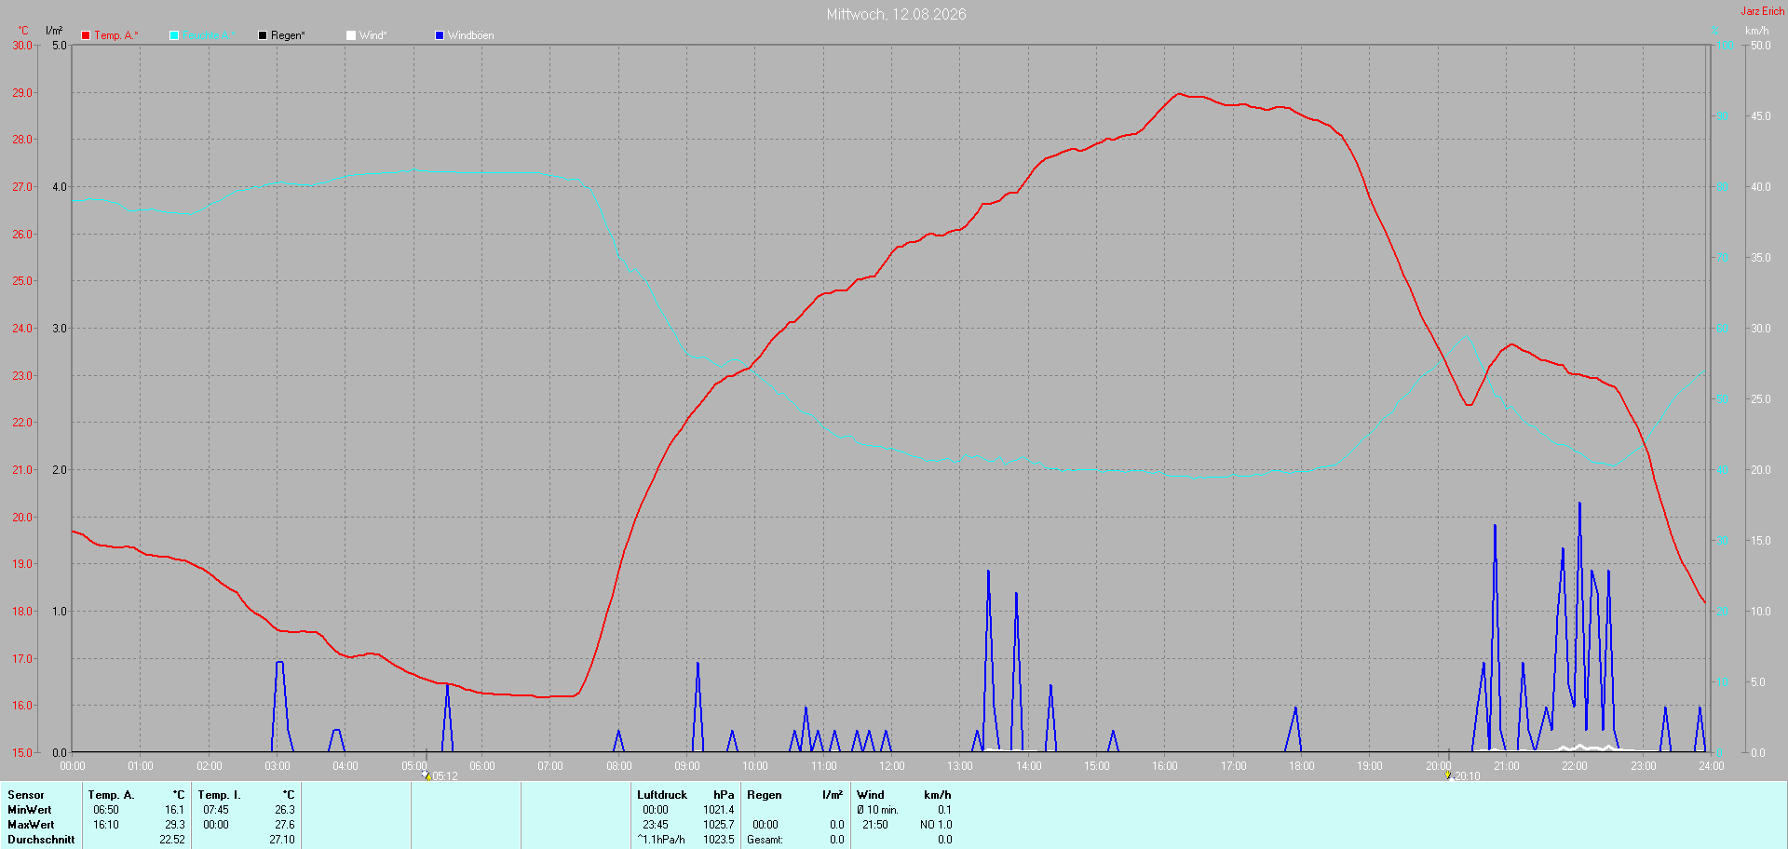The height and width of the screenshot is (849, 1788).
Task: Click the Jarz Erich label
Action: point(1763,11)
